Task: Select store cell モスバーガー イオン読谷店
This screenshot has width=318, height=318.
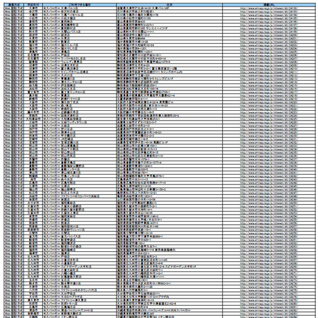Action: point(79,316)
